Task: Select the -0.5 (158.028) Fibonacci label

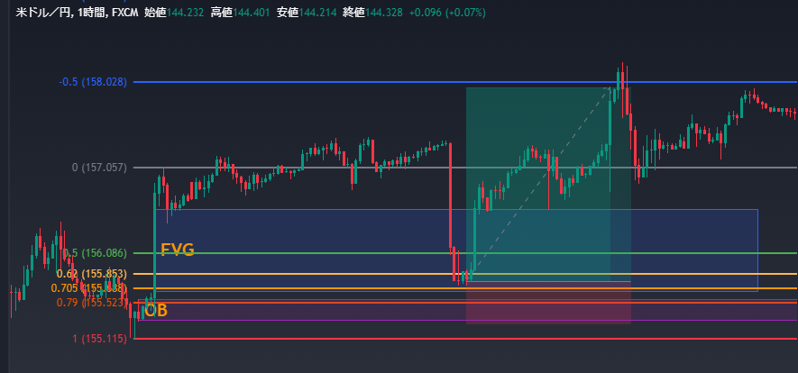Action: (93, 82)
